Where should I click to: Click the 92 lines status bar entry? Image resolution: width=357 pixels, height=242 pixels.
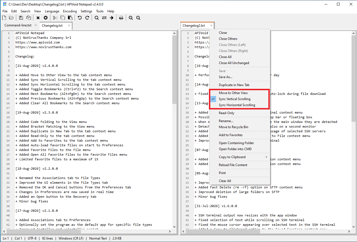pyautogui.click(x=47, y=238)
